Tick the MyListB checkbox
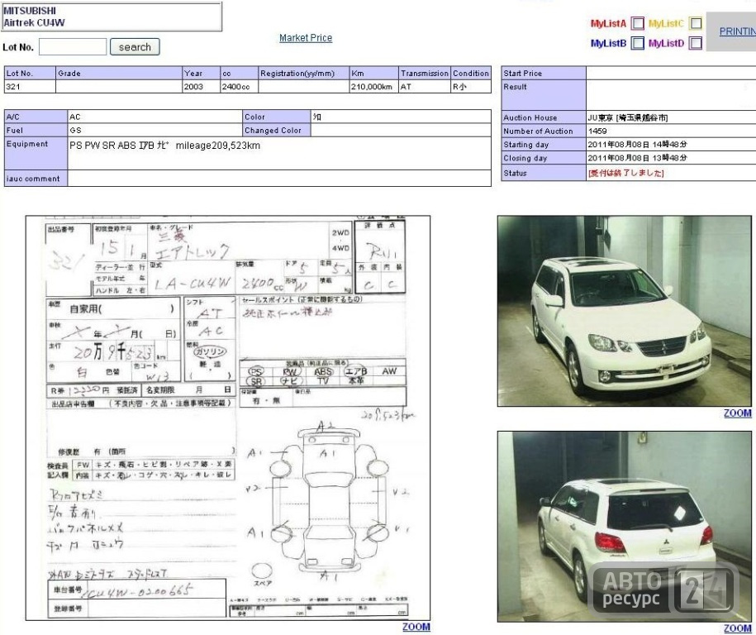Image resolution: width=756 pixels, height=635 pixels. point(637,43)
